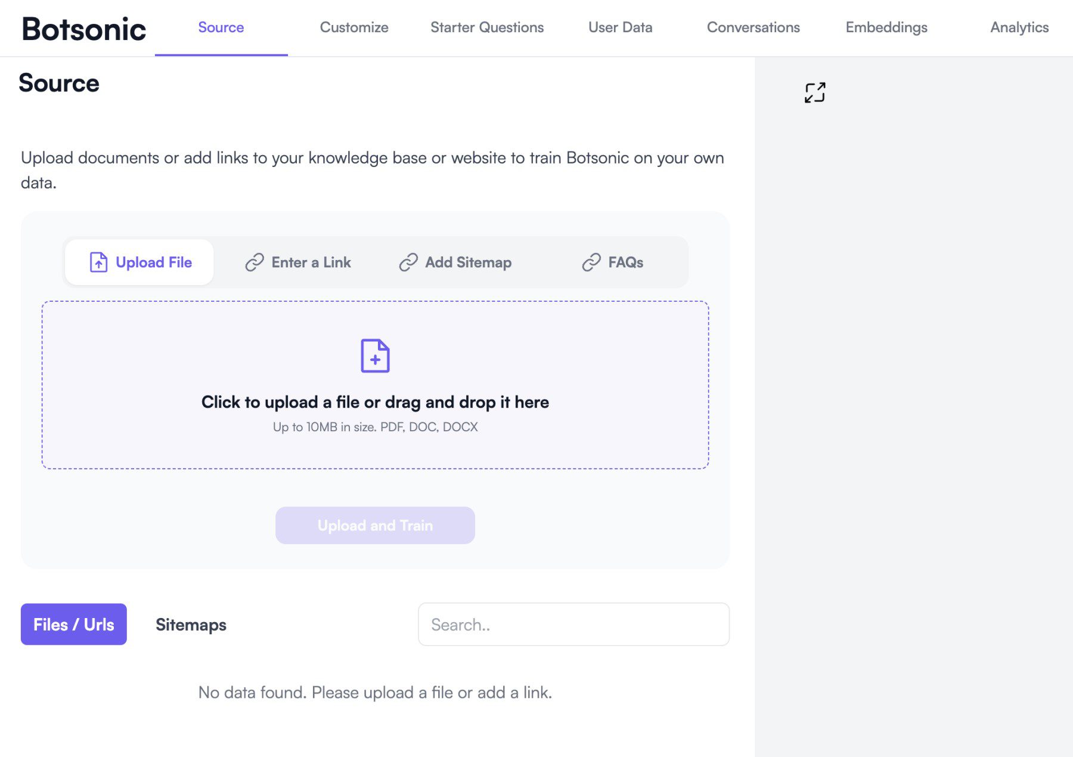The height and width of the screenshot is (757, 1073).
Task: Open the Customize tab
Action: click(354, 27)
